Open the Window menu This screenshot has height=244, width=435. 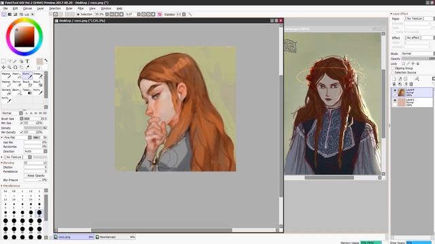[x=106, y=9]
